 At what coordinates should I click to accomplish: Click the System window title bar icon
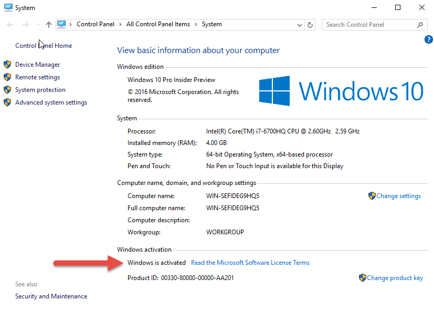click(8, 7)
